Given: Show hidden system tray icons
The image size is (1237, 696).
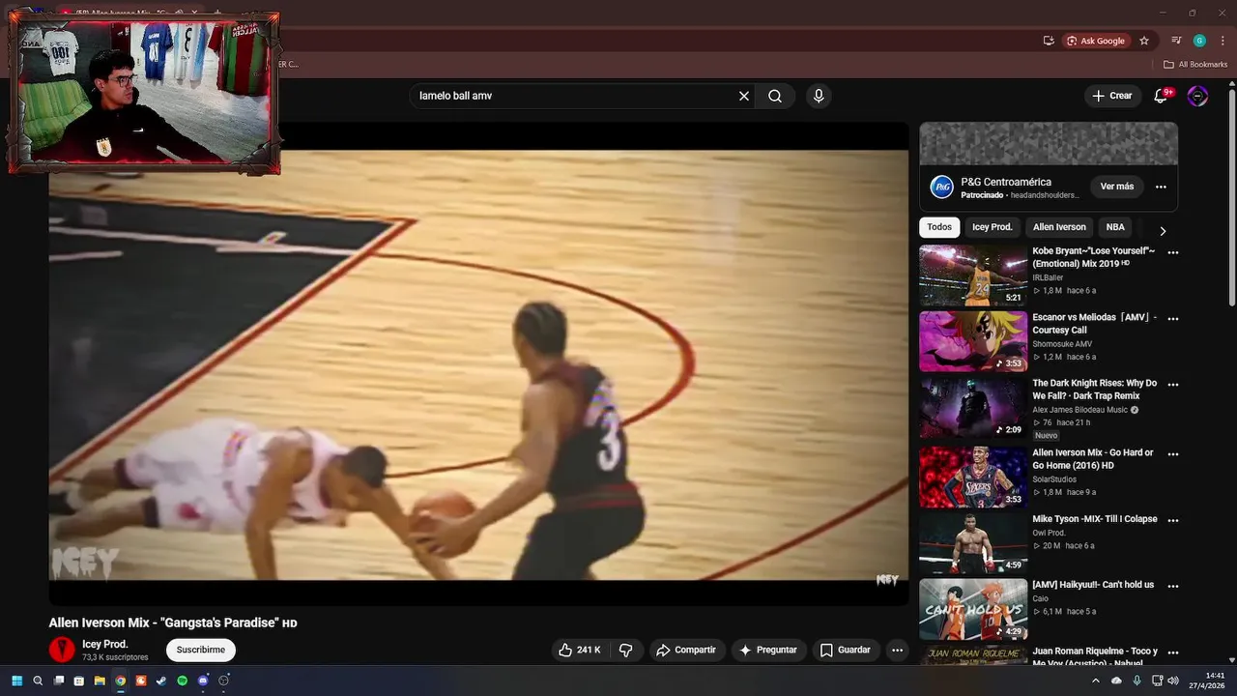Looking at the screenshot, I should coord(1096,681).
